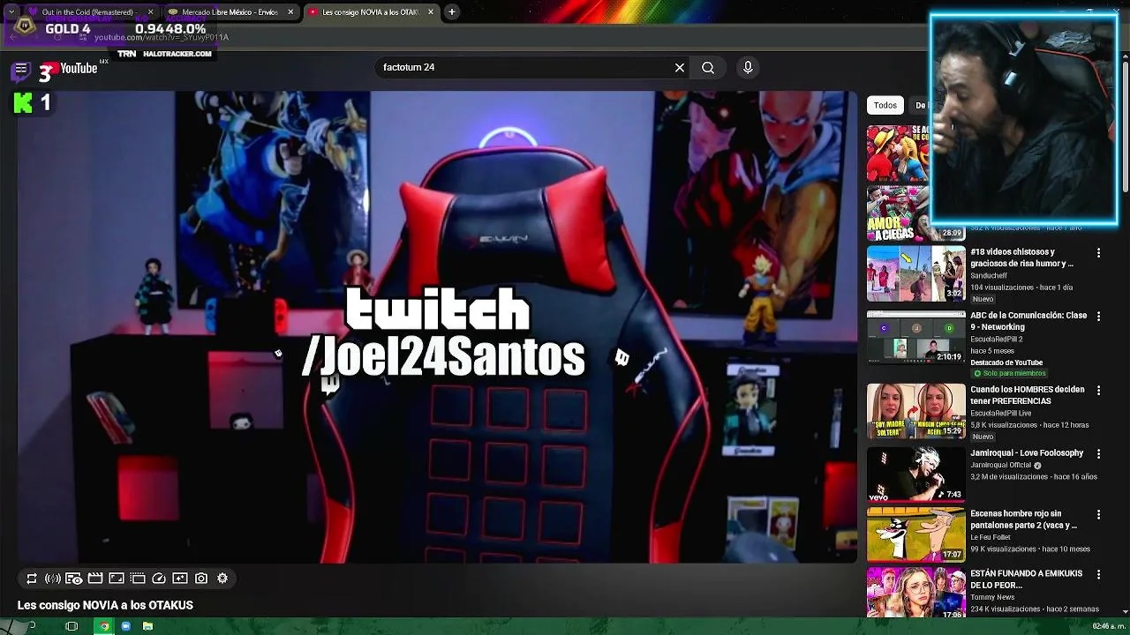The width and height of the screenshot is (1130, 635).
Task: Open the gear settings icon in video toolbar
Action: click(222, 579)
